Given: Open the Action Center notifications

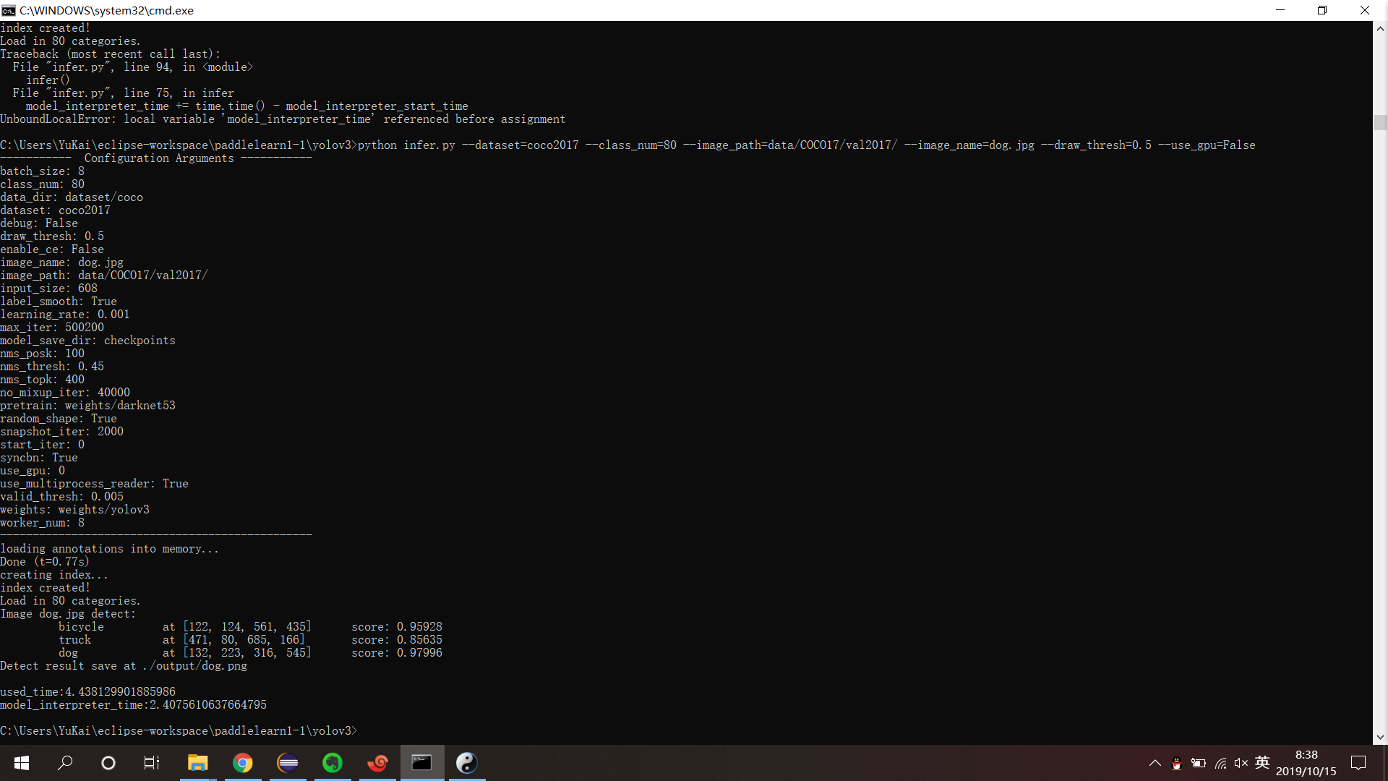Looking at the screenshot, I should [x=1358, y=763].
